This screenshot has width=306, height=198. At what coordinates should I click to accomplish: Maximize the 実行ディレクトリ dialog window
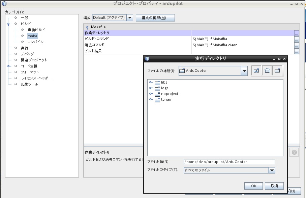[279, 59]
